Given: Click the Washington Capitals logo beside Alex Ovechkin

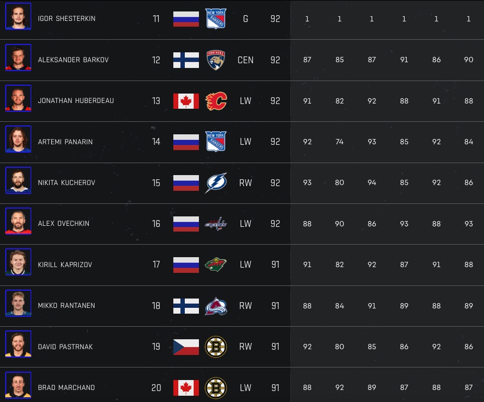Looking at the screenshot, I should tap(216, 224).
